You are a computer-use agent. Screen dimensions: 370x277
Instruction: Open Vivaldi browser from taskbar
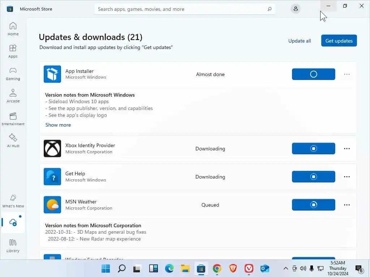point(249,268)
